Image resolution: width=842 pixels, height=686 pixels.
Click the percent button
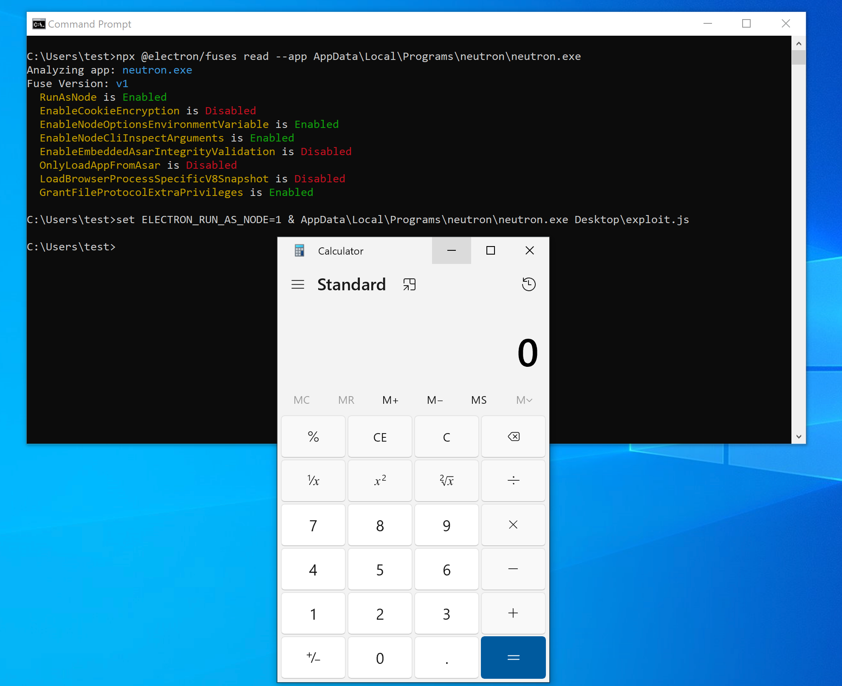[x=313, y=437]
